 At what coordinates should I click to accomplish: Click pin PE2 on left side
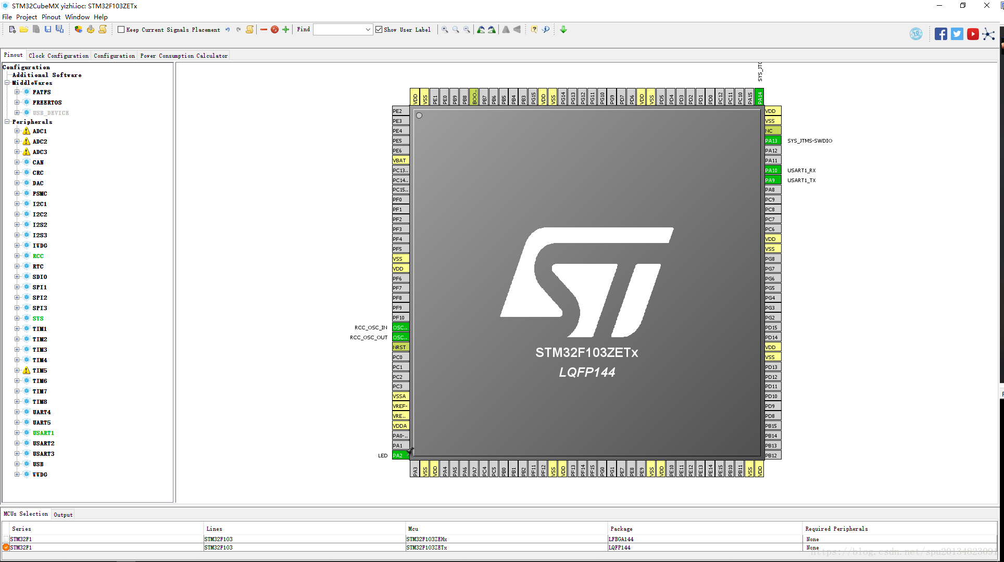click(x=400, y=111)
